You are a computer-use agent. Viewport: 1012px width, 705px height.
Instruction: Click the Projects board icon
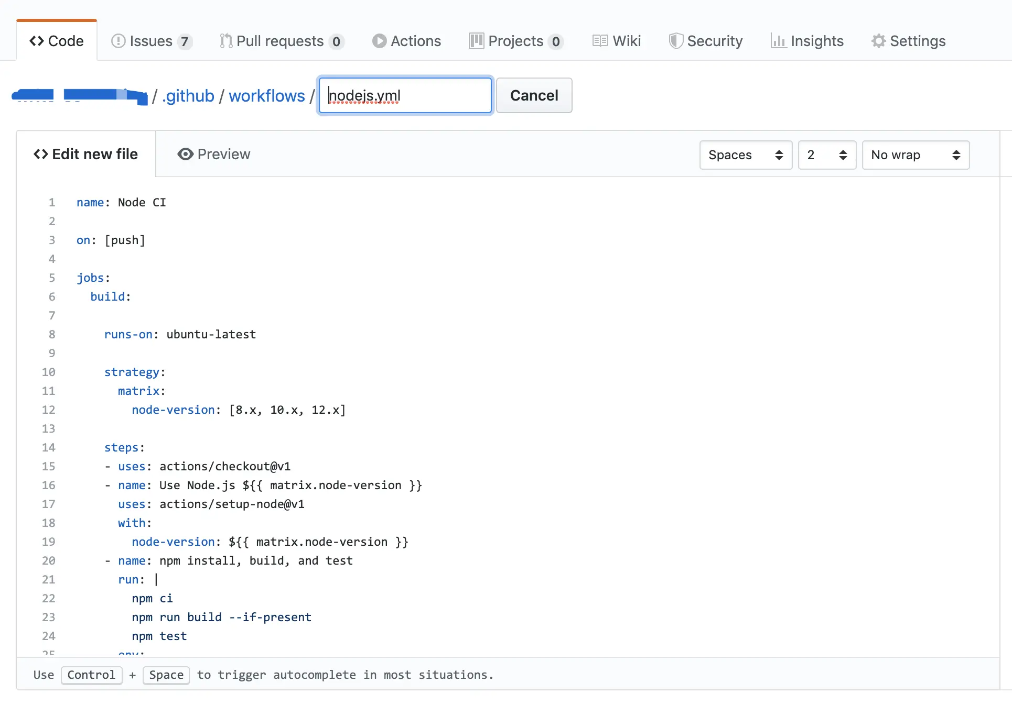click(476, 41)
